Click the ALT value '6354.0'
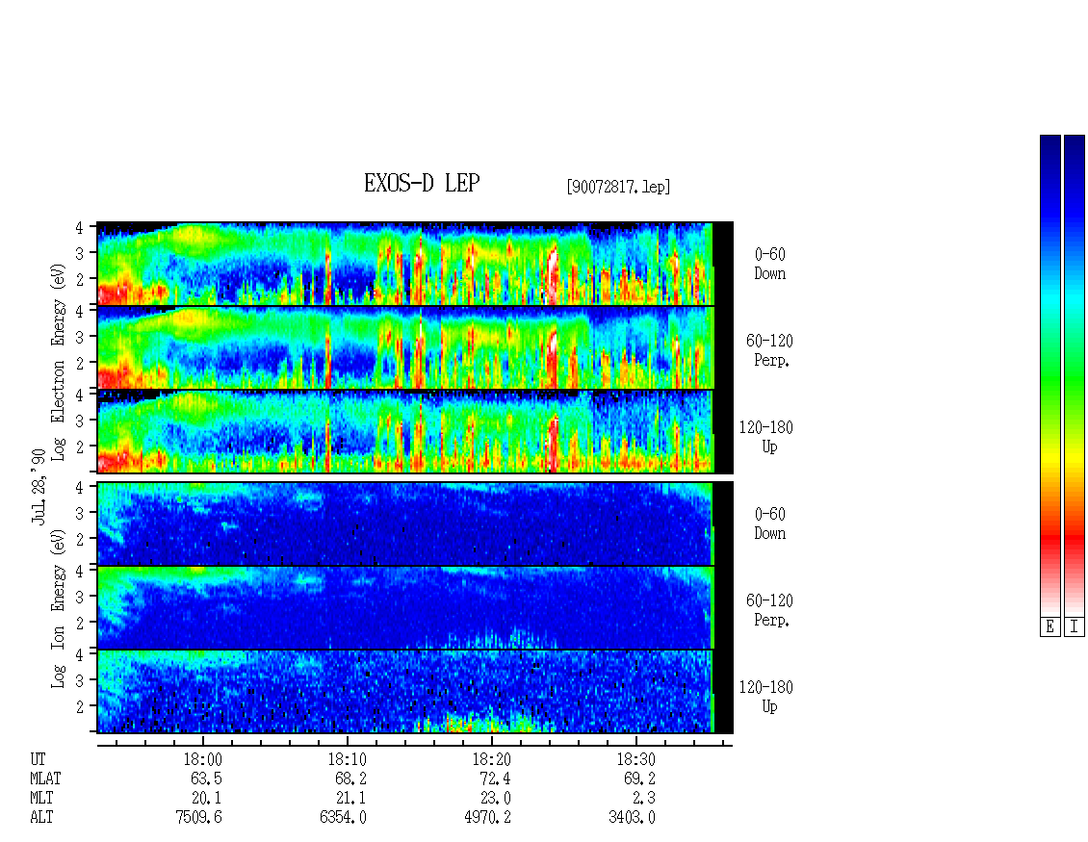 tap(343, 818)
